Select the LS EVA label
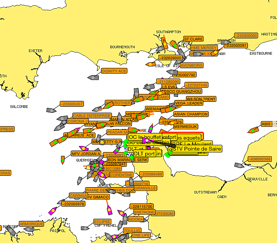 pos(169,87)
